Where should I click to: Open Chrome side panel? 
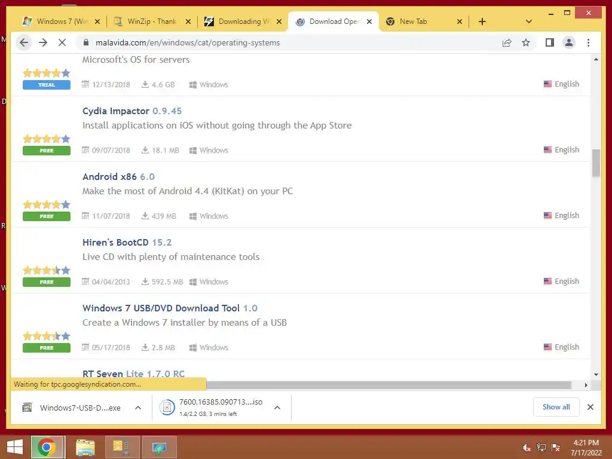[x=550, y=42]
